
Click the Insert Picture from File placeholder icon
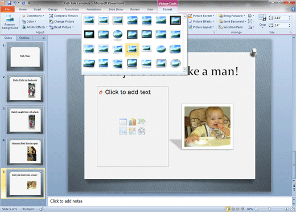pyautogui.click(x=123, y=131)
